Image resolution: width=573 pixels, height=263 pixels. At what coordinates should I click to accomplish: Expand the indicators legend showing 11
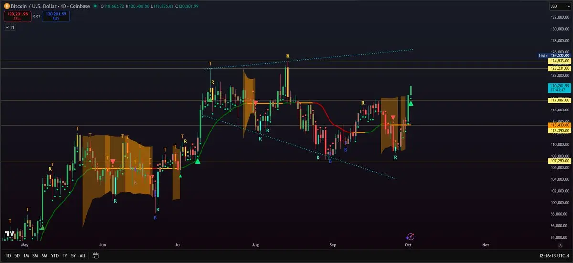pos(10,28)
